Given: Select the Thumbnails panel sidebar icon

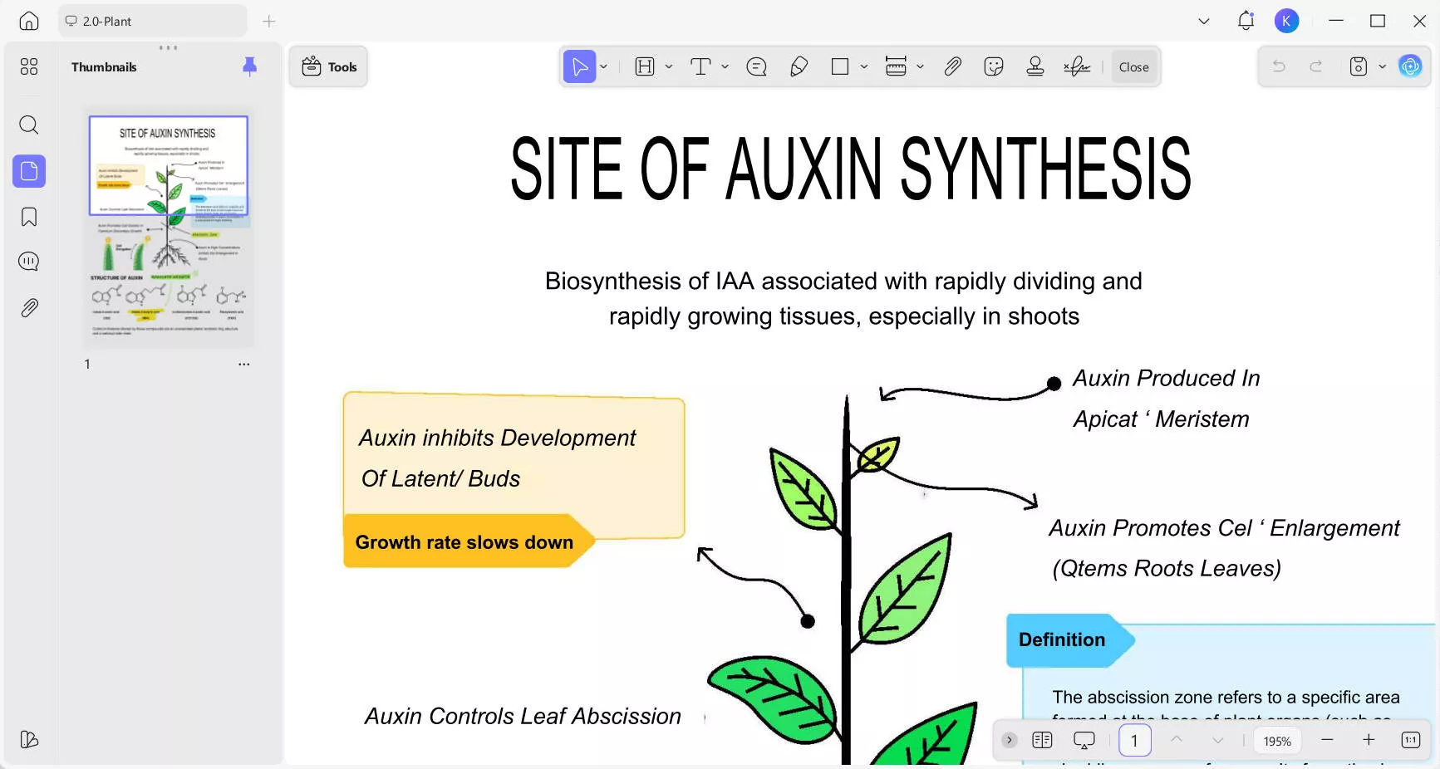Looking at the screenshot, I should point(29,171).
